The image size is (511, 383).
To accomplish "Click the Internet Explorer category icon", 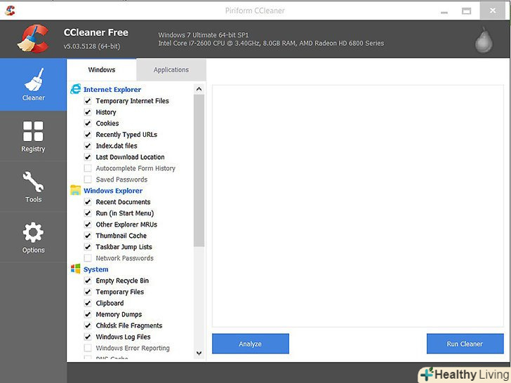I will (x=75, y=89).
